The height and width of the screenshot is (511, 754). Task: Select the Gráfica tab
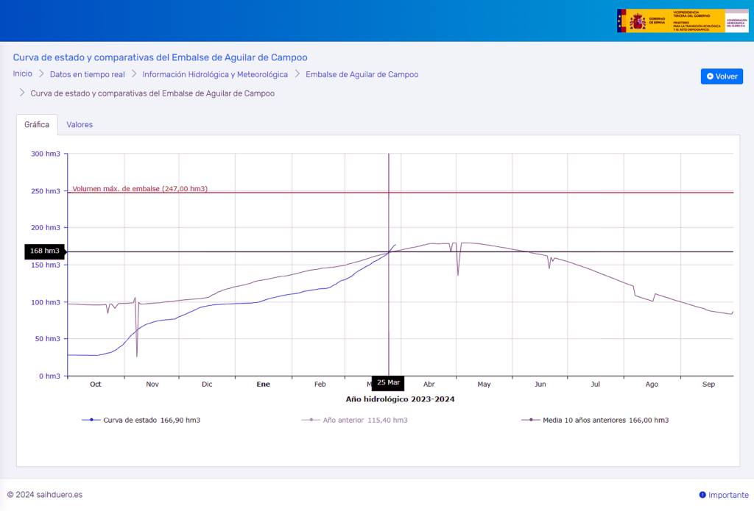(x=37, y=125)
